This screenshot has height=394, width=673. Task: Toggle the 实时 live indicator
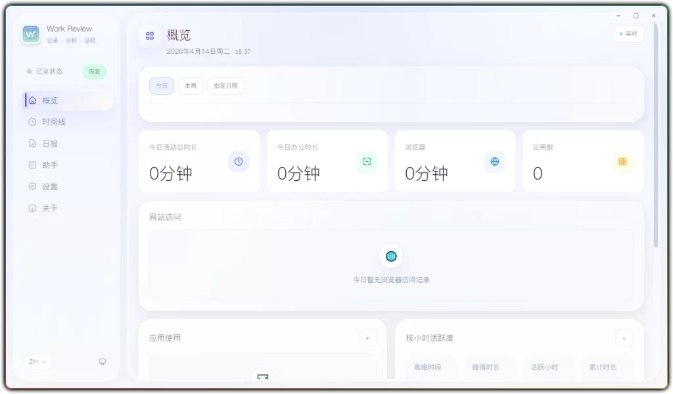click(x=628, y=33)
